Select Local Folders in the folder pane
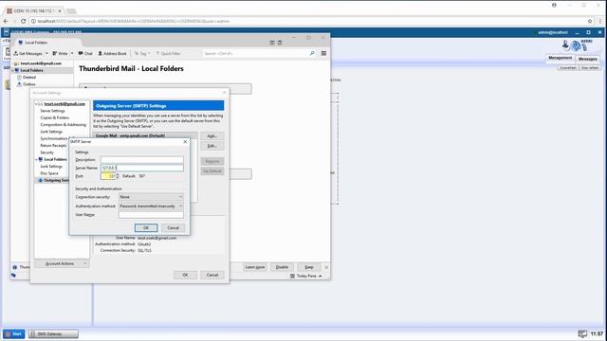Screen dimensions: 607x341 pos(31,70)
